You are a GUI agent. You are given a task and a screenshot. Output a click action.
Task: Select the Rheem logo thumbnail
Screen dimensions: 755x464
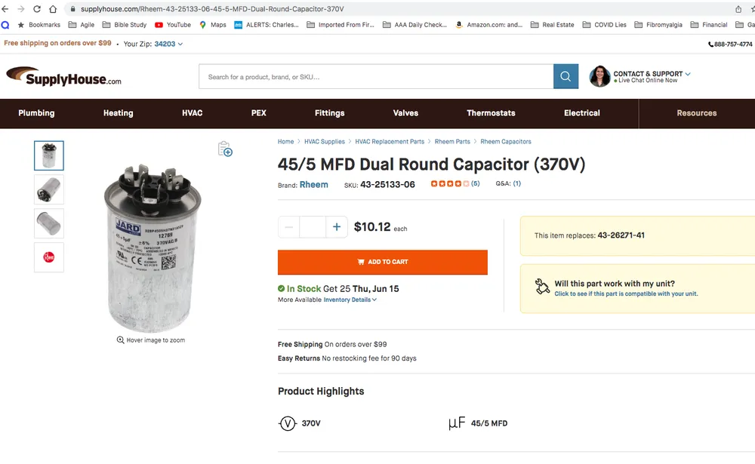(x=49, y=257)
